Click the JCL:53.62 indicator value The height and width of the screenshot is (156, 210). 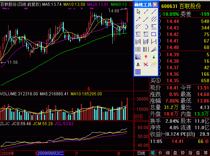click(x=64, y=123)
